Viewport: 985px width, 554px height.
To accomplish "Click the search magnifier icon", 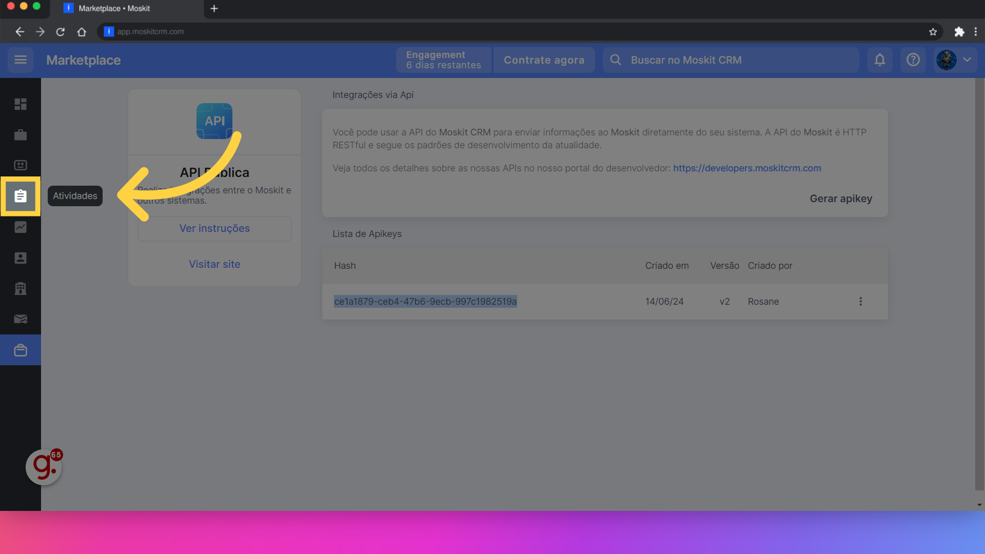I will coord(616,60).
